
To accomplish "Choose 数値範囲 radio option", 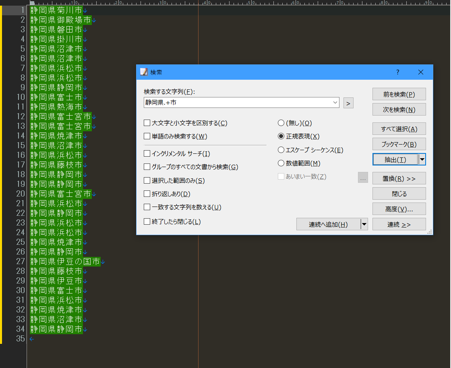I will (x=281, y=163).
